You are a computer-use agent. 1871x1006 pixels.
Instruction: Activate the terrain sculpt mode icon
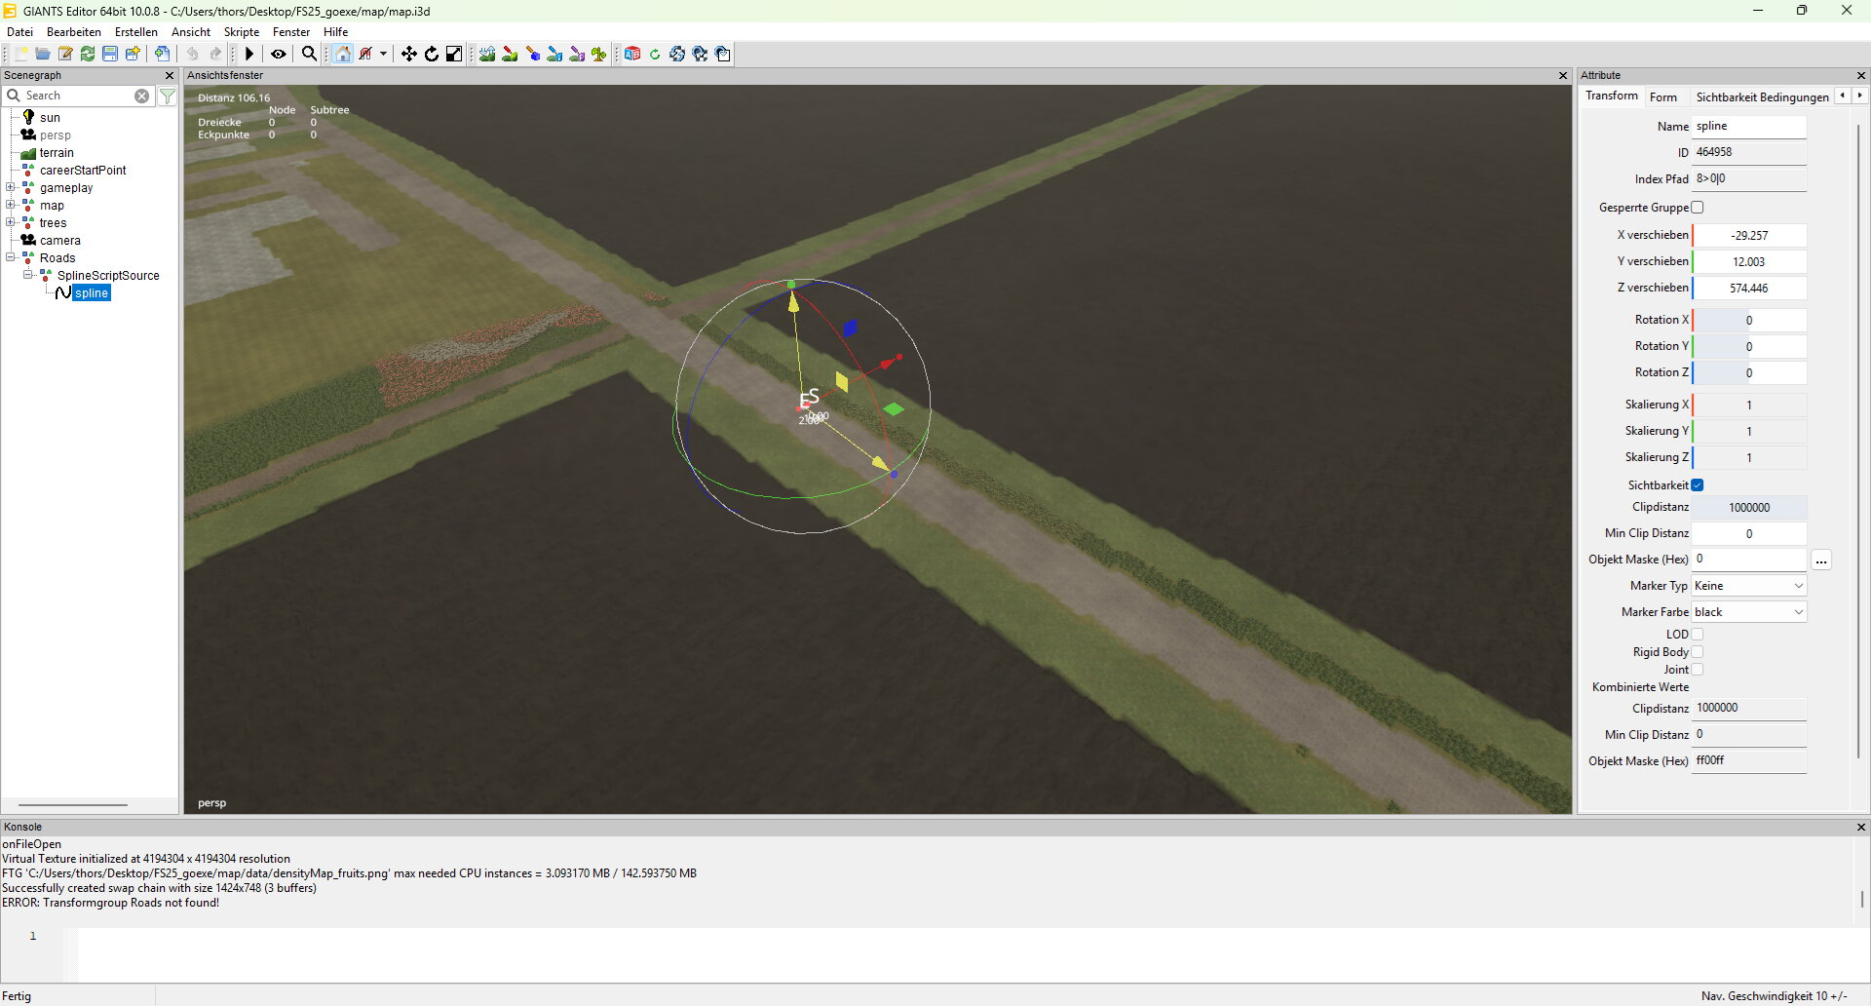click(x=487, y=55)
